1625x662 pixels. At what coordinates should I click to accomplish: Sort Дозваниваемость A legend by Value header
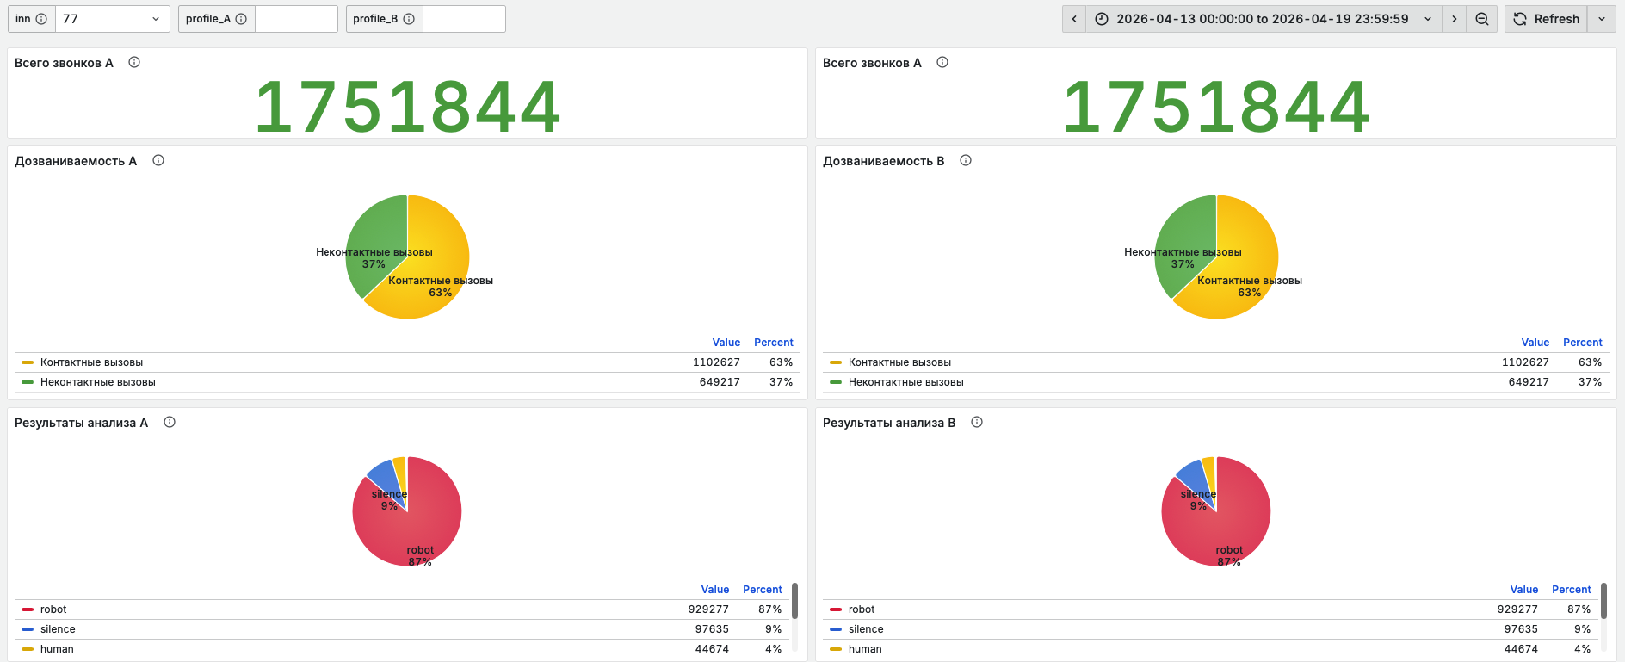(x=726, y=343)
